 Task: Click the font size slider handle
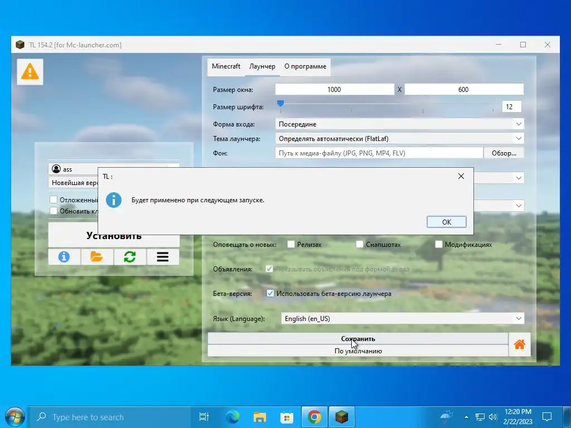point(280,104)
